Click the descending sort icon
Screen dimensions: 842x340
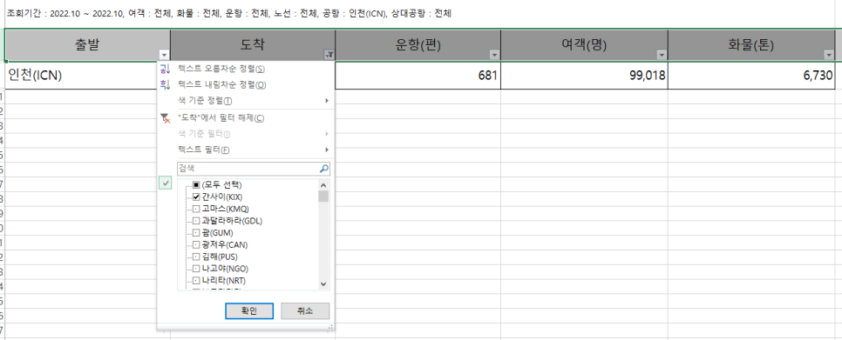165,84
